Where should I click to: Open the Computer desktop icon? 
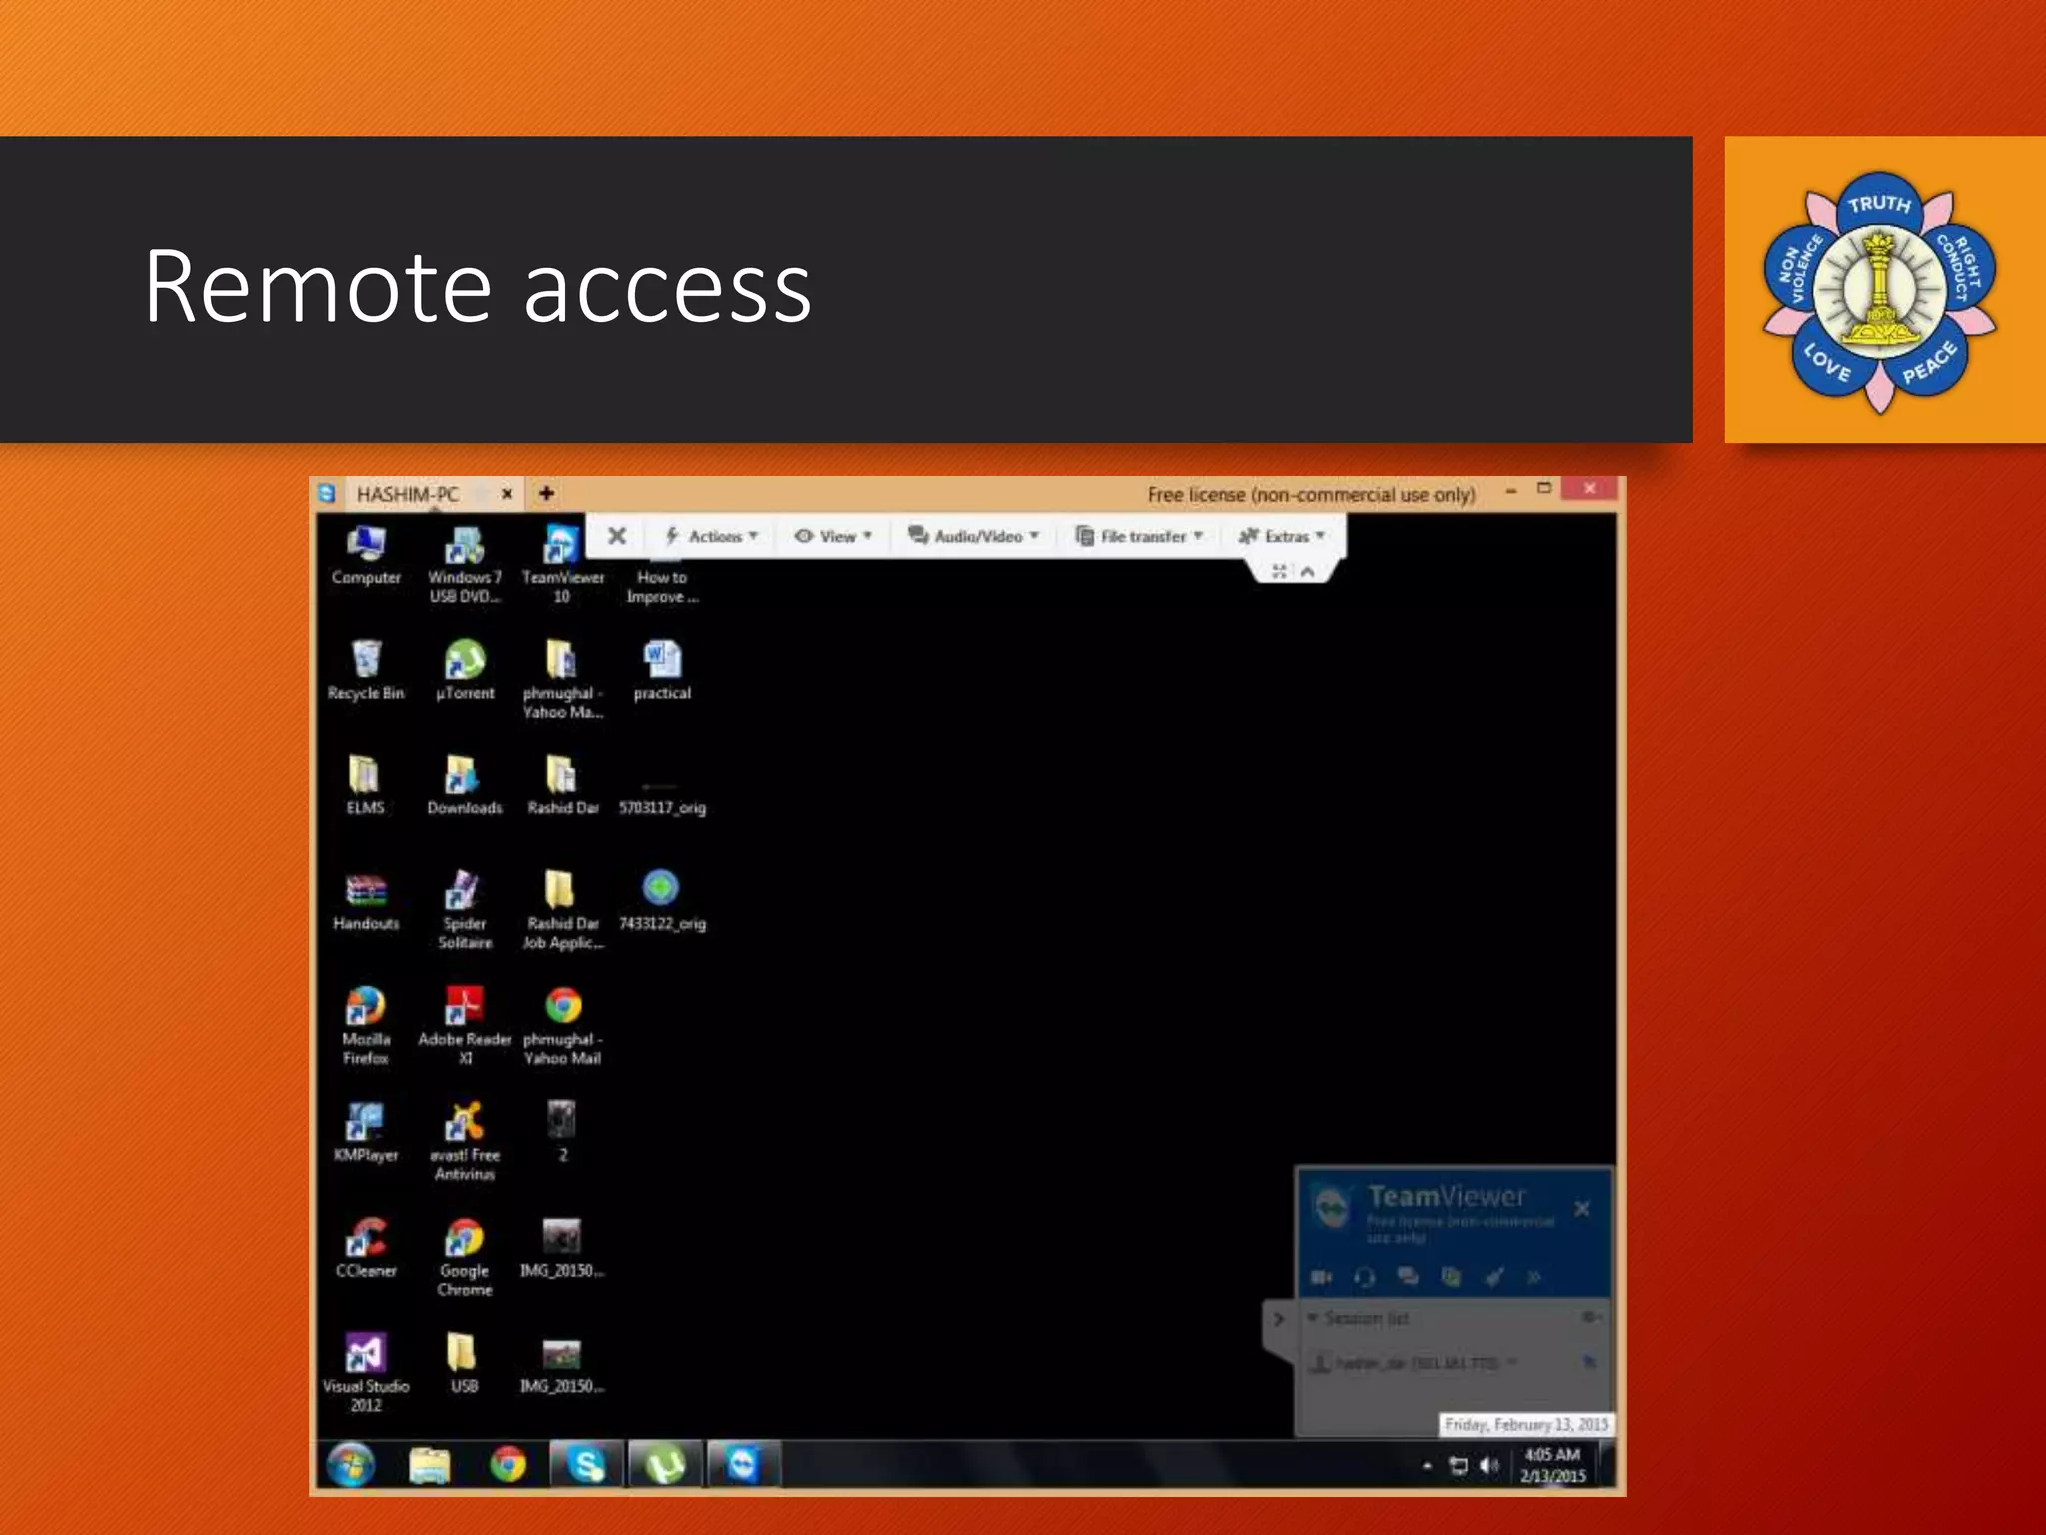tap(366, 556)
